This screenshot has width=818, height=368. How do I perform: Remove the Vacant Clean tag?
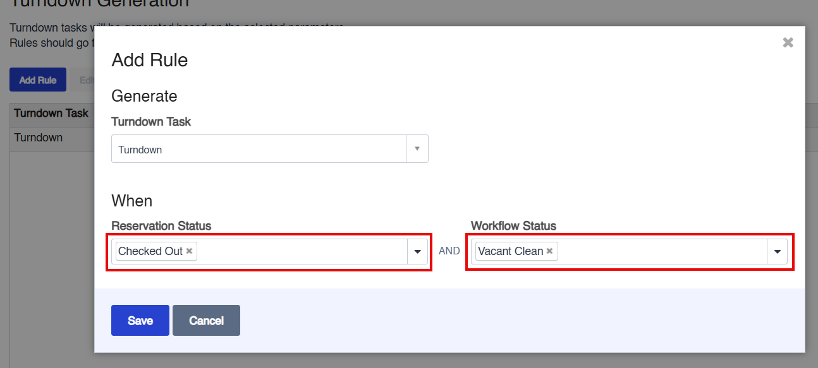pyautogui.click(x=549, y=251)
